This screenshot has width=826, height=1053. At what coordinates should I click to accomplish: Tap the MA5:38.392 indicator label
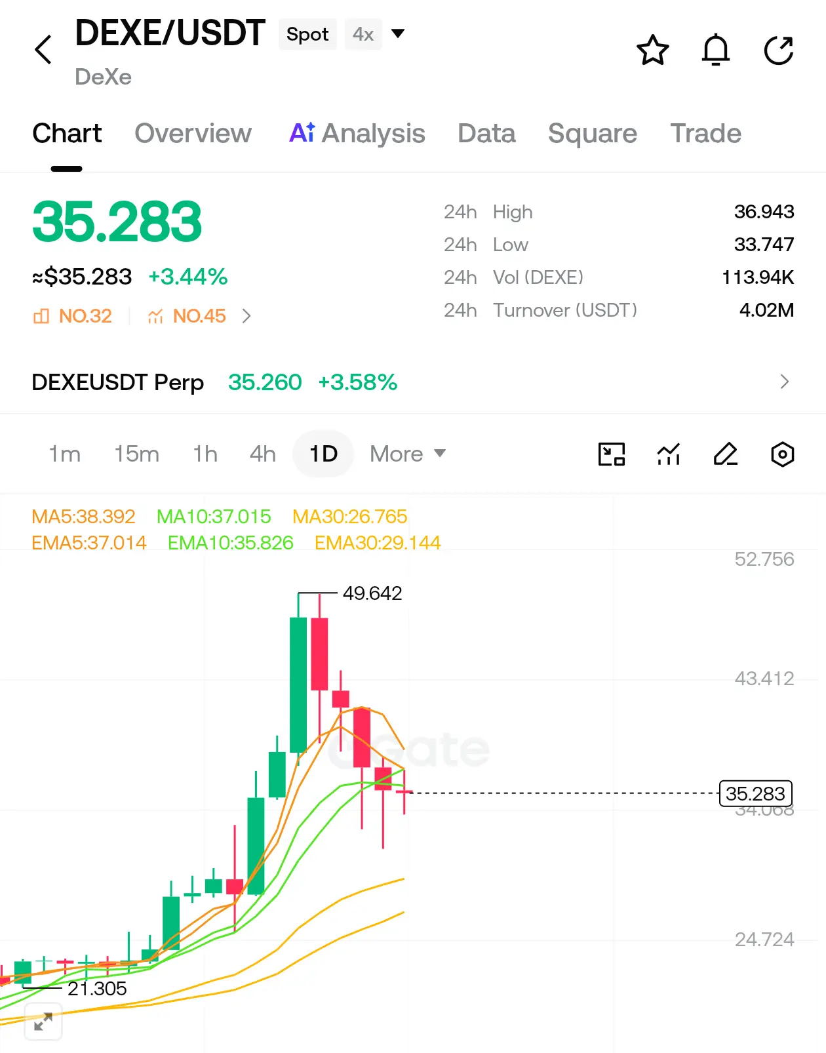(83, 517)
